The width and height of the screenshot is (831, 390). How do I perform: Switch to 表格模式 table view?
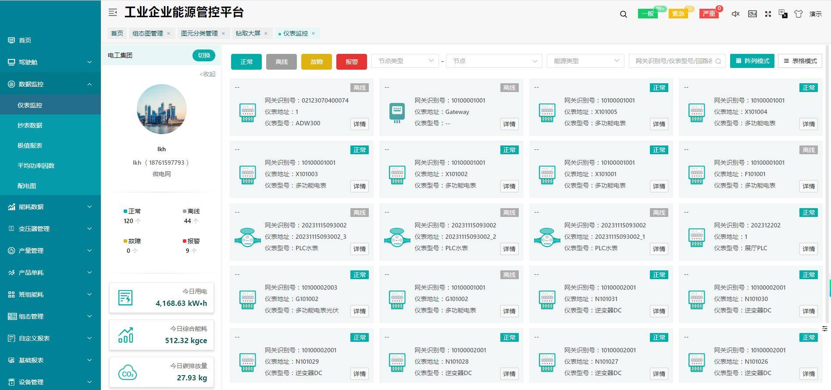(x=800, y=61)
